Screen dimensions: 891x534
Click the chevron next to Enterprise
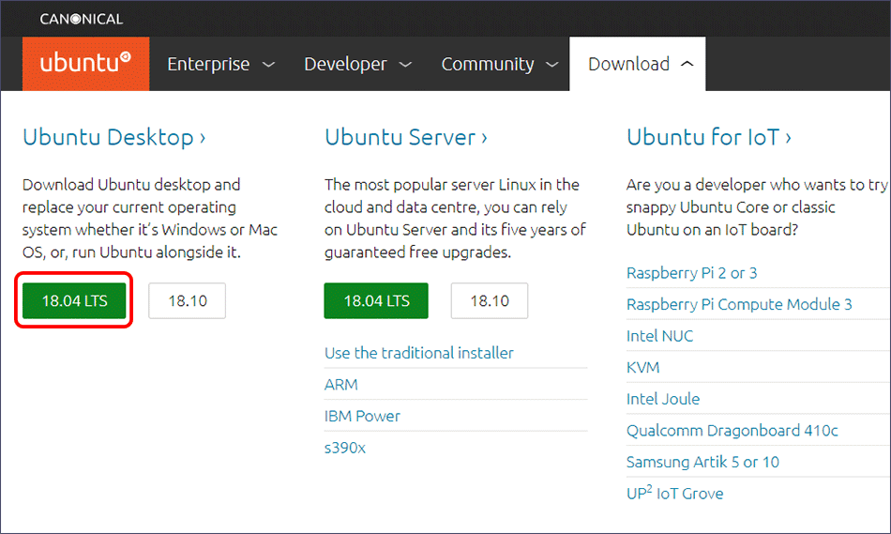268,65
